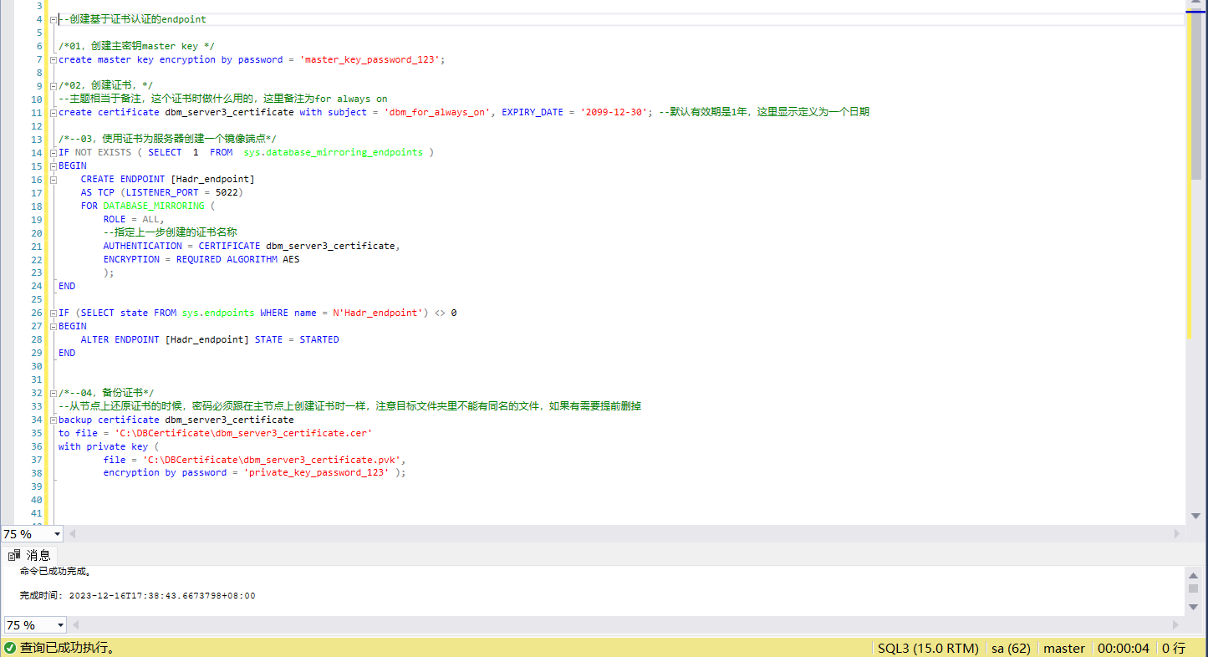The image size is (1208, 657).
Task: Click the string 'master_key_password_123' on line 7
Action: [370, 60]
